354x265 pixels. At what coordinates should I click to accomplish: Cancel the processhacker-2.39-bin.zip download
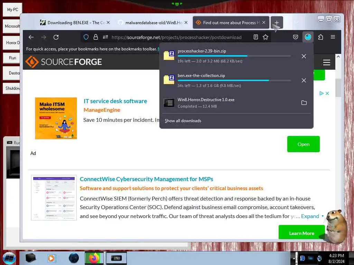click(x=304, y=56)
